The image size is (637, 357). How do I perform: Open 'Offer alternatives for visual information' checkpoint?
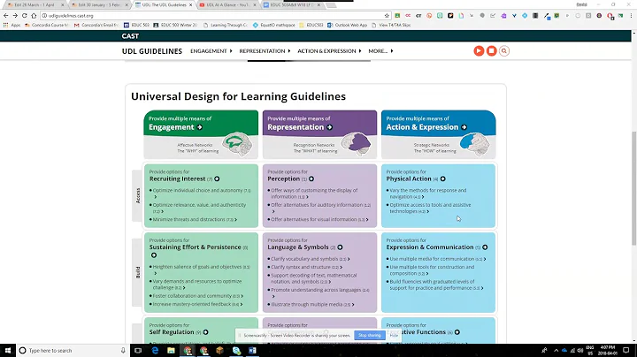tap(318, 219)
